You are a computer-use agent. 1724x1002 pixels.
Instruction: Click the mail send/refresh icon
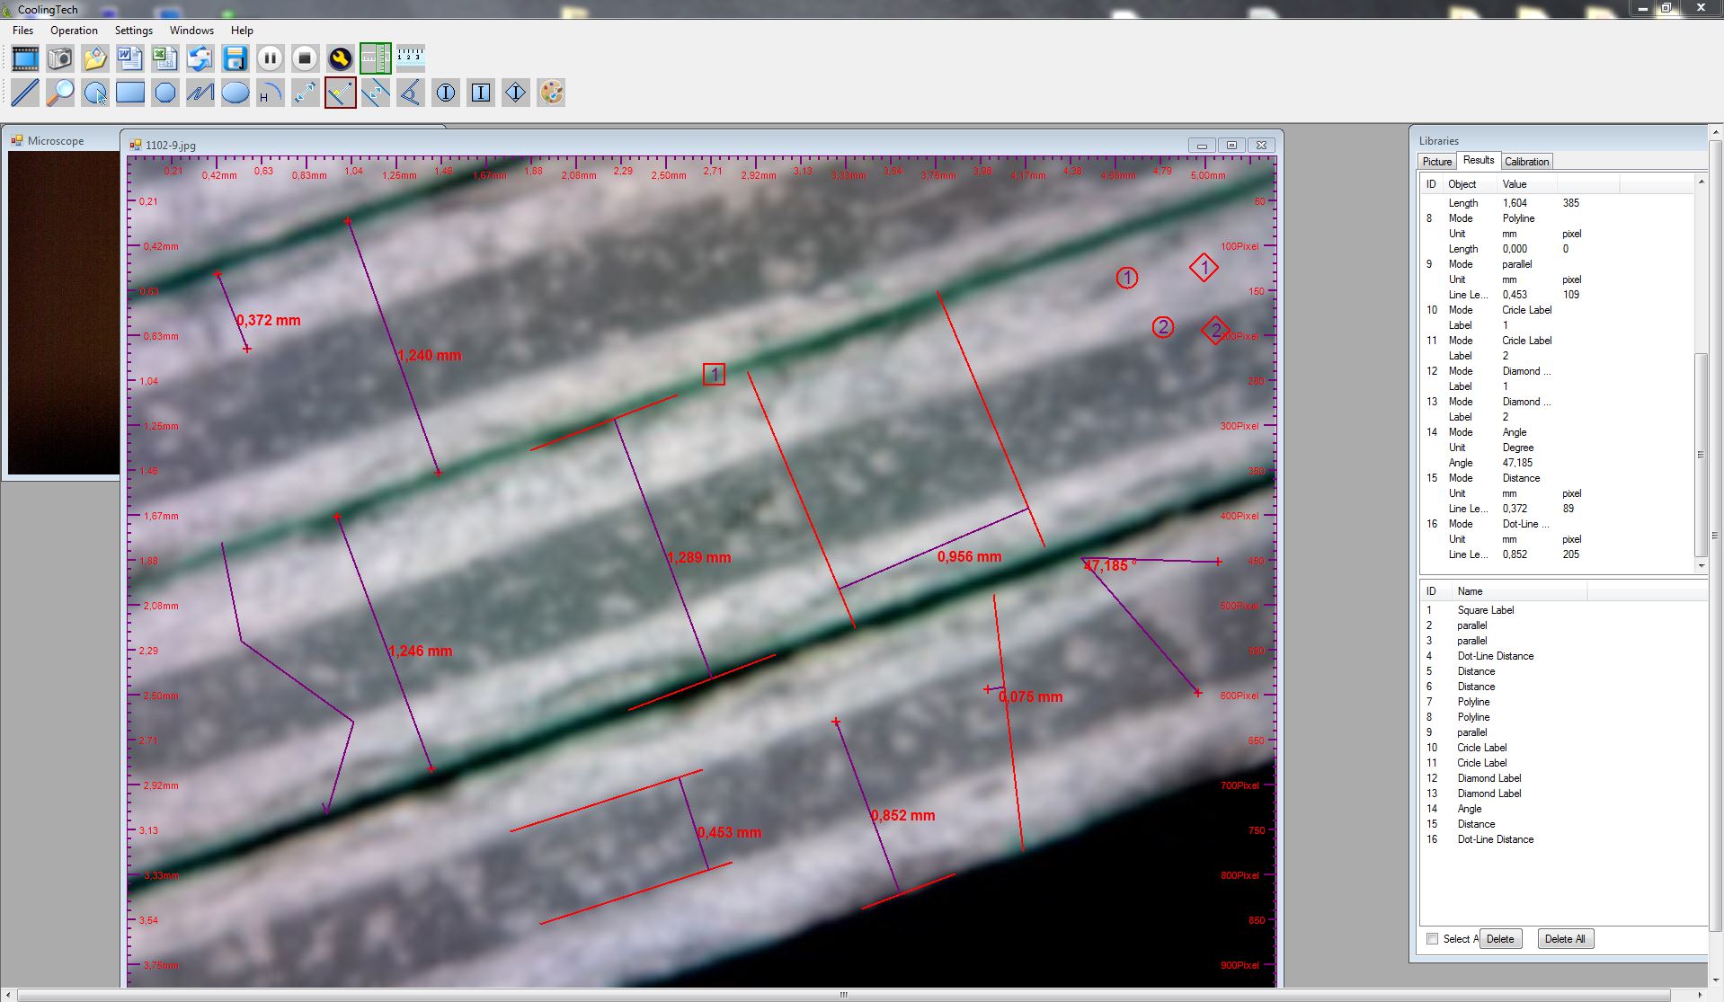tap(200, 59)
